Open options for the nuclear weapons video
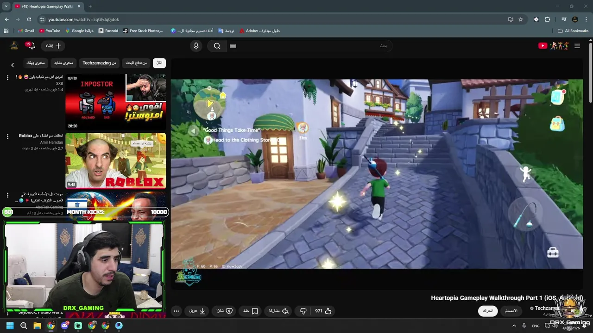 7,195
